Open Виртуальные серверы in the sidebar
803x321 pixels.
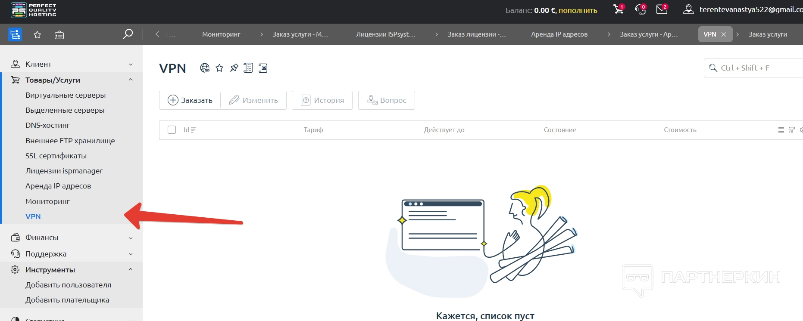[66, 95]
